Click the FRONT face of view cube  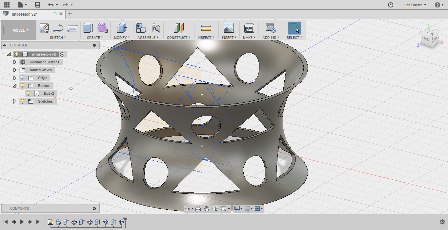click(x=426, y=39)
